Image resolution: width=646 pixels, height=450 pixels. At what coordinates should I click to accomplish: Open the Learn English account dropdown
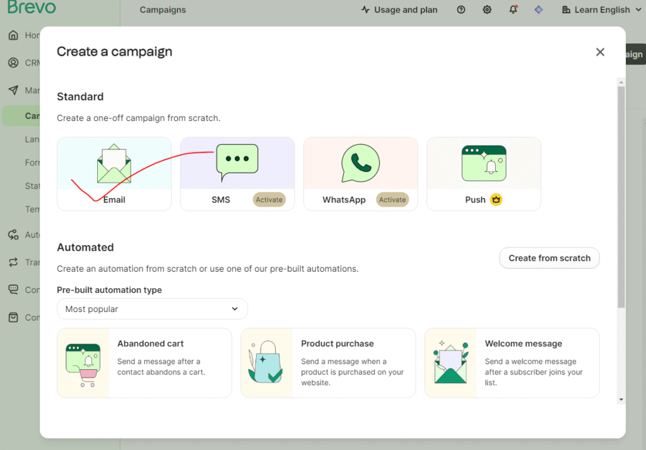(596, 9)
